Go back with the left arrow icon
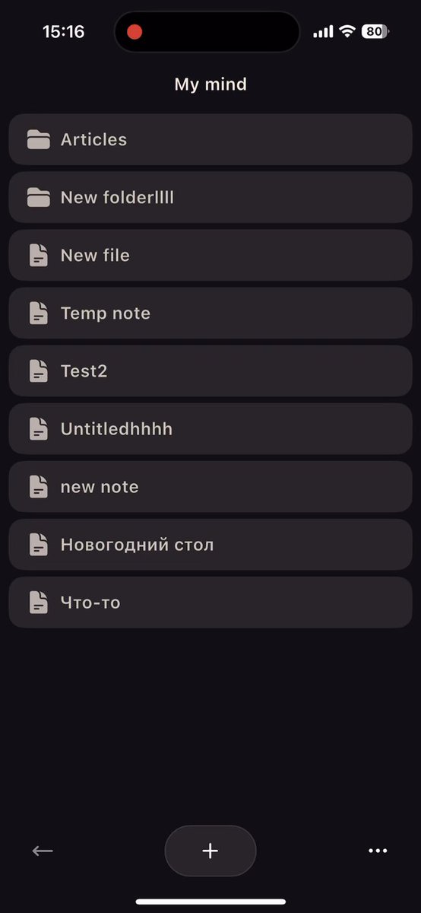The image size is (421, 913). pyautogui.click(x=43, y=851)
